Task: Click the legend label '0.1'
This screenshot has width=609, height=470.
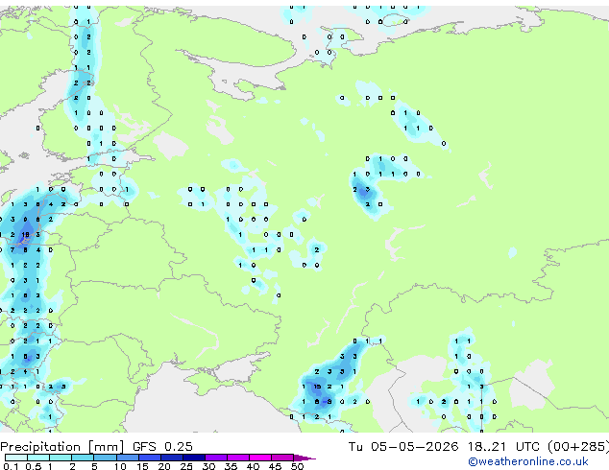Action: click(10, 466)
